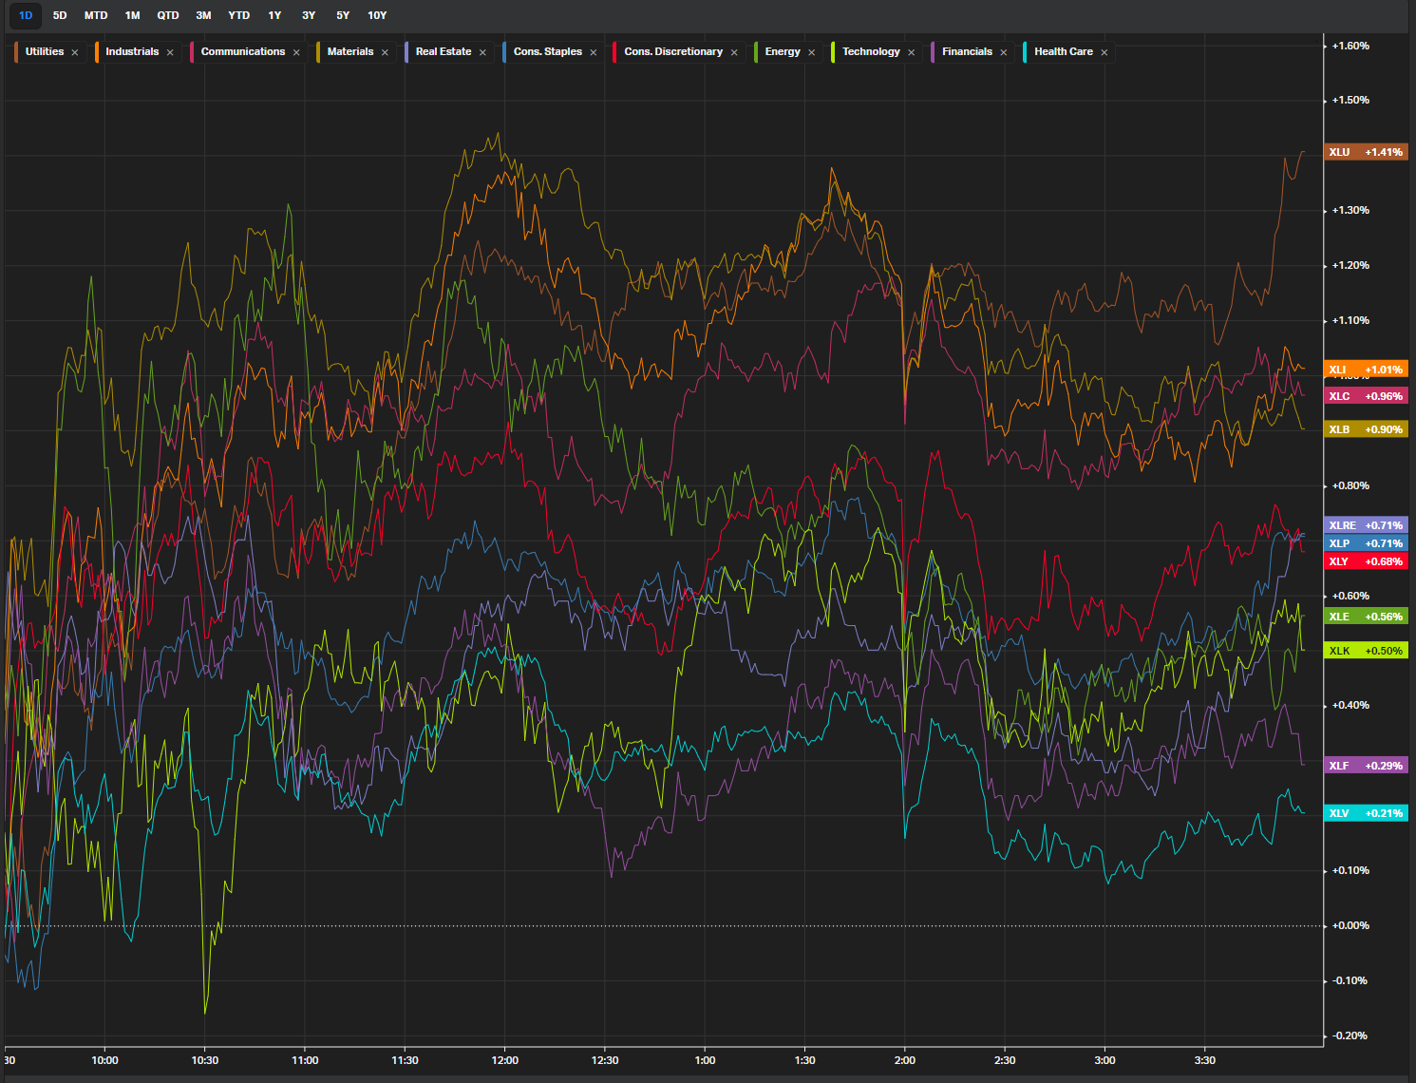The width and height of the screenshot is (1416, 1083).
Task: Remove the Utilities series with its x icon
Action: [x=75, y=52]
